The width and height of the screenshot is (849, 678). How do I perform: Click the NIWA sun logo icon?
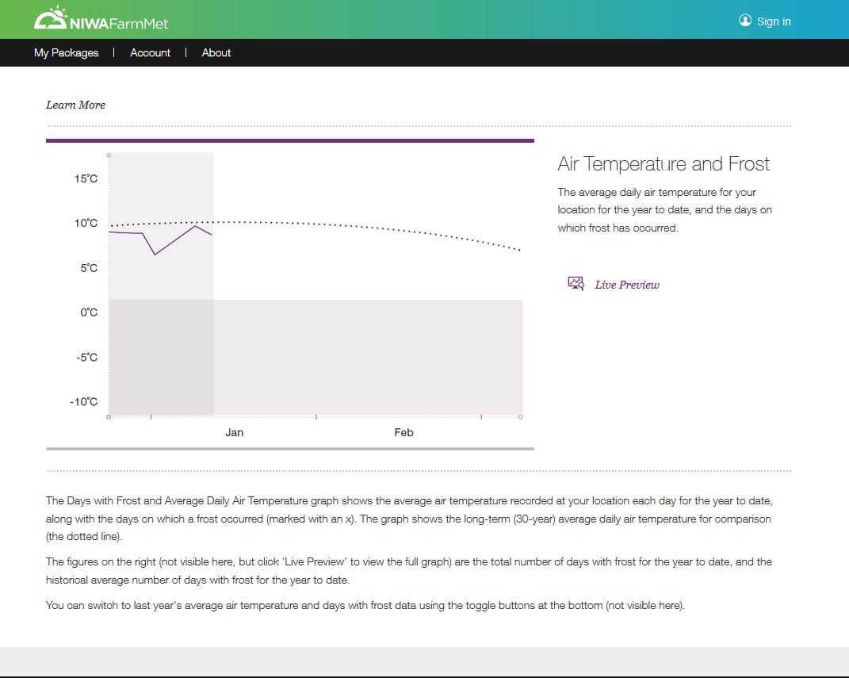click(52, 19)
